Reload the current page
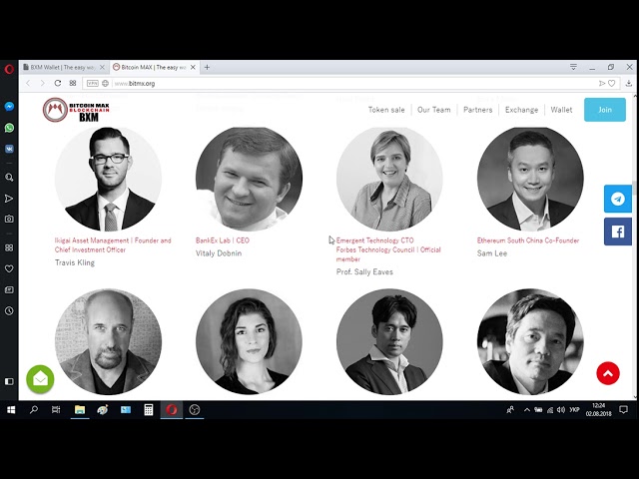This screenshot has width=639, height=479. (x=58, y=83)
